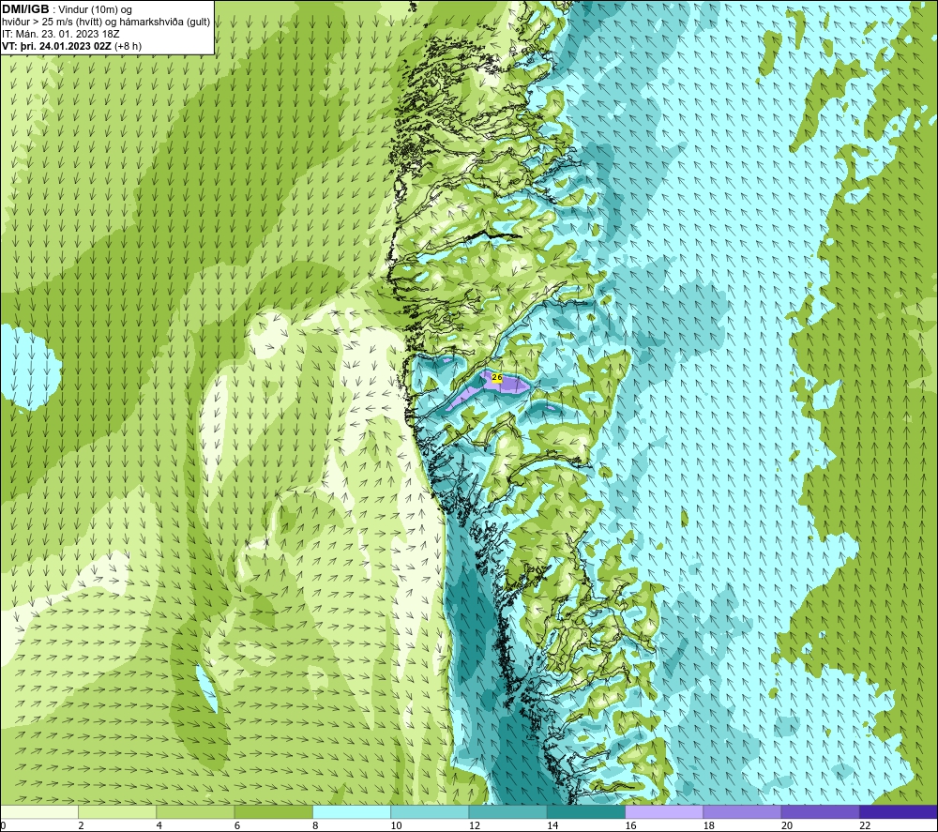
Task: Click the legend scale number "20"
Action: [787, 826]
